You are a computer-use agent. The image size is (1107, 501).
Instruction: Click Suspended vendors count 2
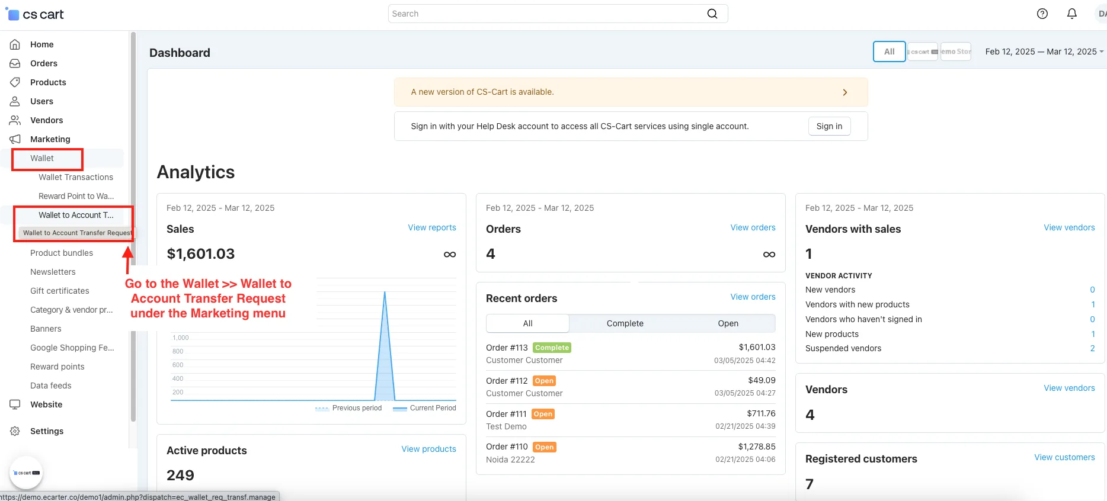pyautogui.click(x=1092, y=348)
